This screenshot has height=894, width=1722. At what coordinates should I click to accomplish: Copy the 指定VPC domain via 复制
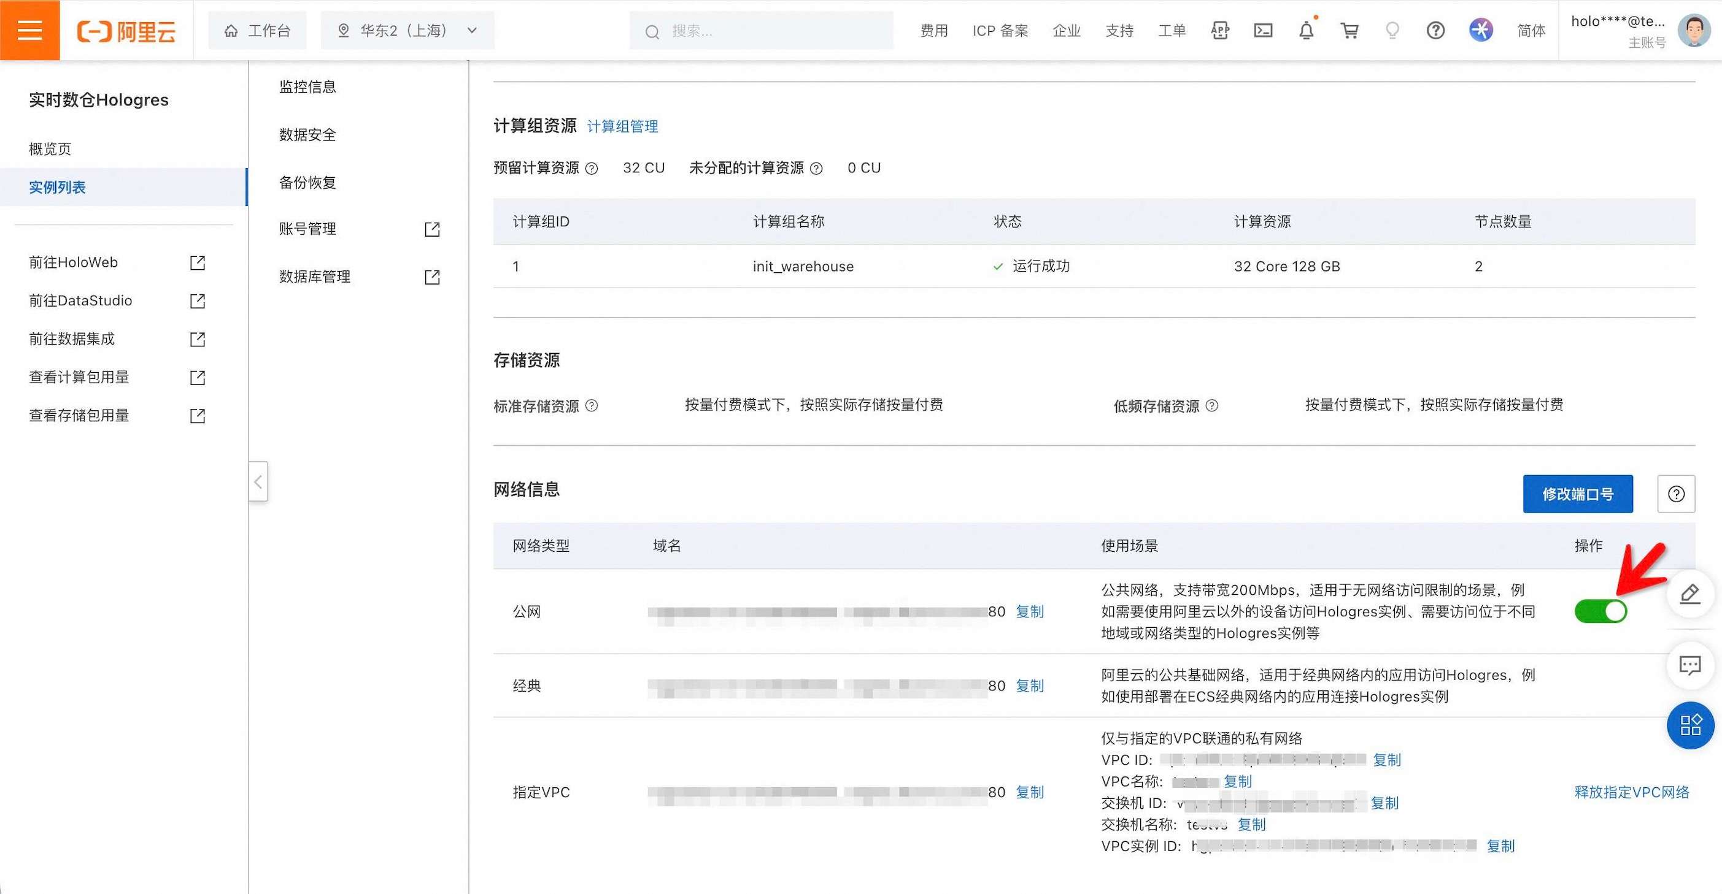pos(1030,792)
